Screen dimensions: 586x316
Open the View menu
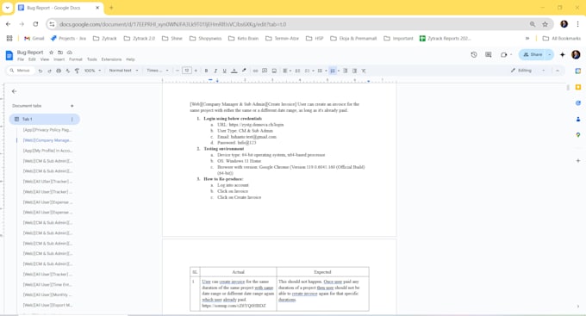45,59
